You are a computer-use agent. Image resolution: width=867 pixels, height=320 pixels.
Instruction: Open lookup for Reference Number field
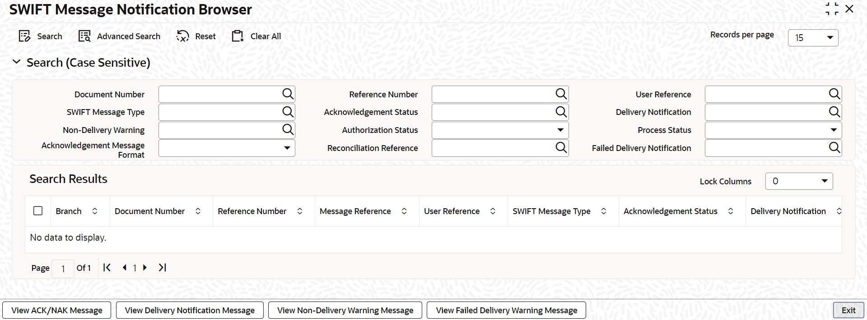(561, 94)
